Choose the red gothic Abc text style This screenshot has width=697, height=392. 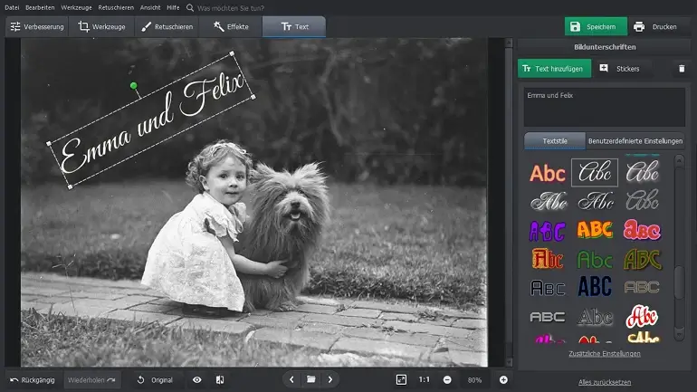tap(548, 259)
